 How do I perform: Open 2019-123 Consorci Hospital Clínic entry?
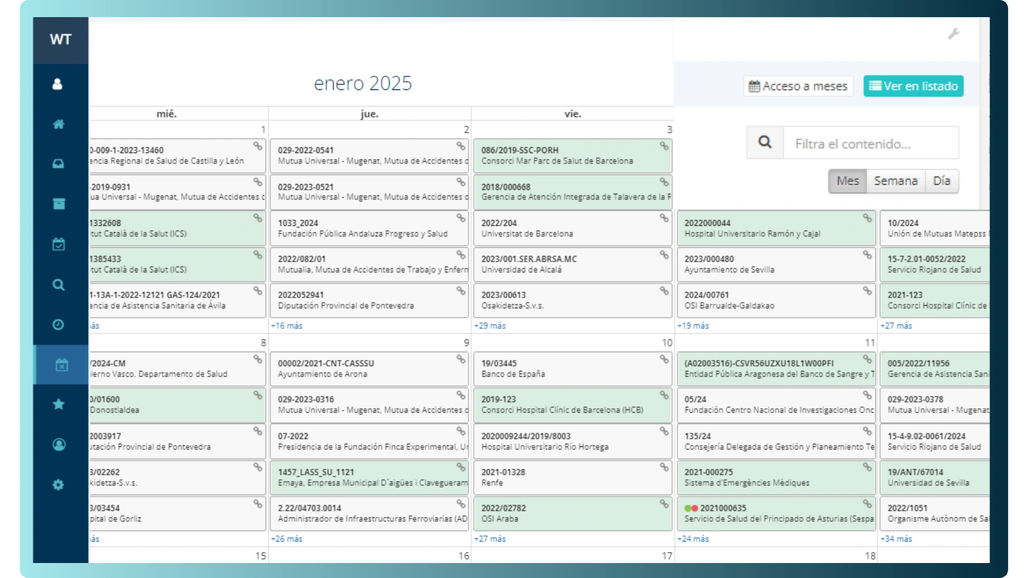572,405
